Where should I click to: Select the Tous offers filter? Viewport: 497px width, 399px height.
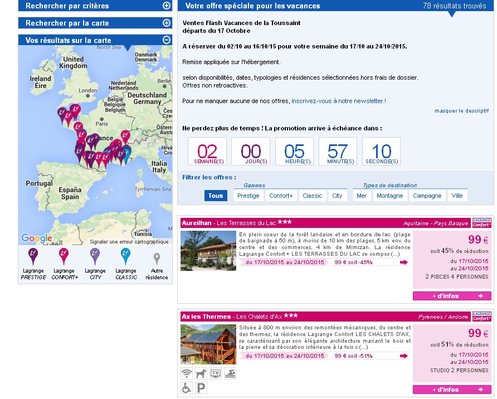216,196
